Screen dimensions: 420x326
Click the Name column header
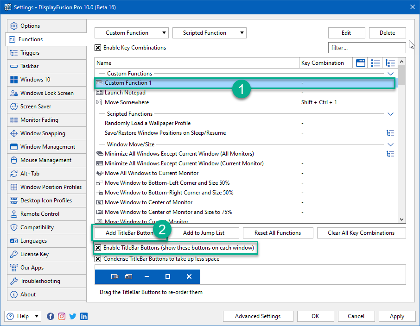pyautogui.click(x=197, y=63)
